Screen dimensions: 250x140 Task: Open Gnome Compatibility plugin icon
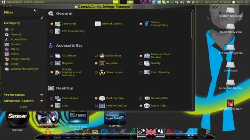[147, 24]
